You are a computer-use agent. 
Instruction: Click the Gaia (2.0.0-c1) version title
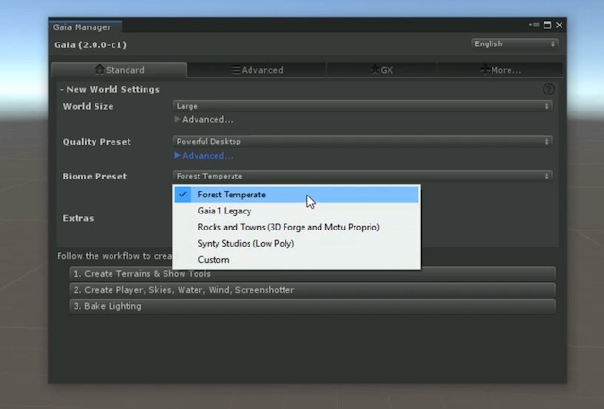pyautogui.click(x=90, y=45)
